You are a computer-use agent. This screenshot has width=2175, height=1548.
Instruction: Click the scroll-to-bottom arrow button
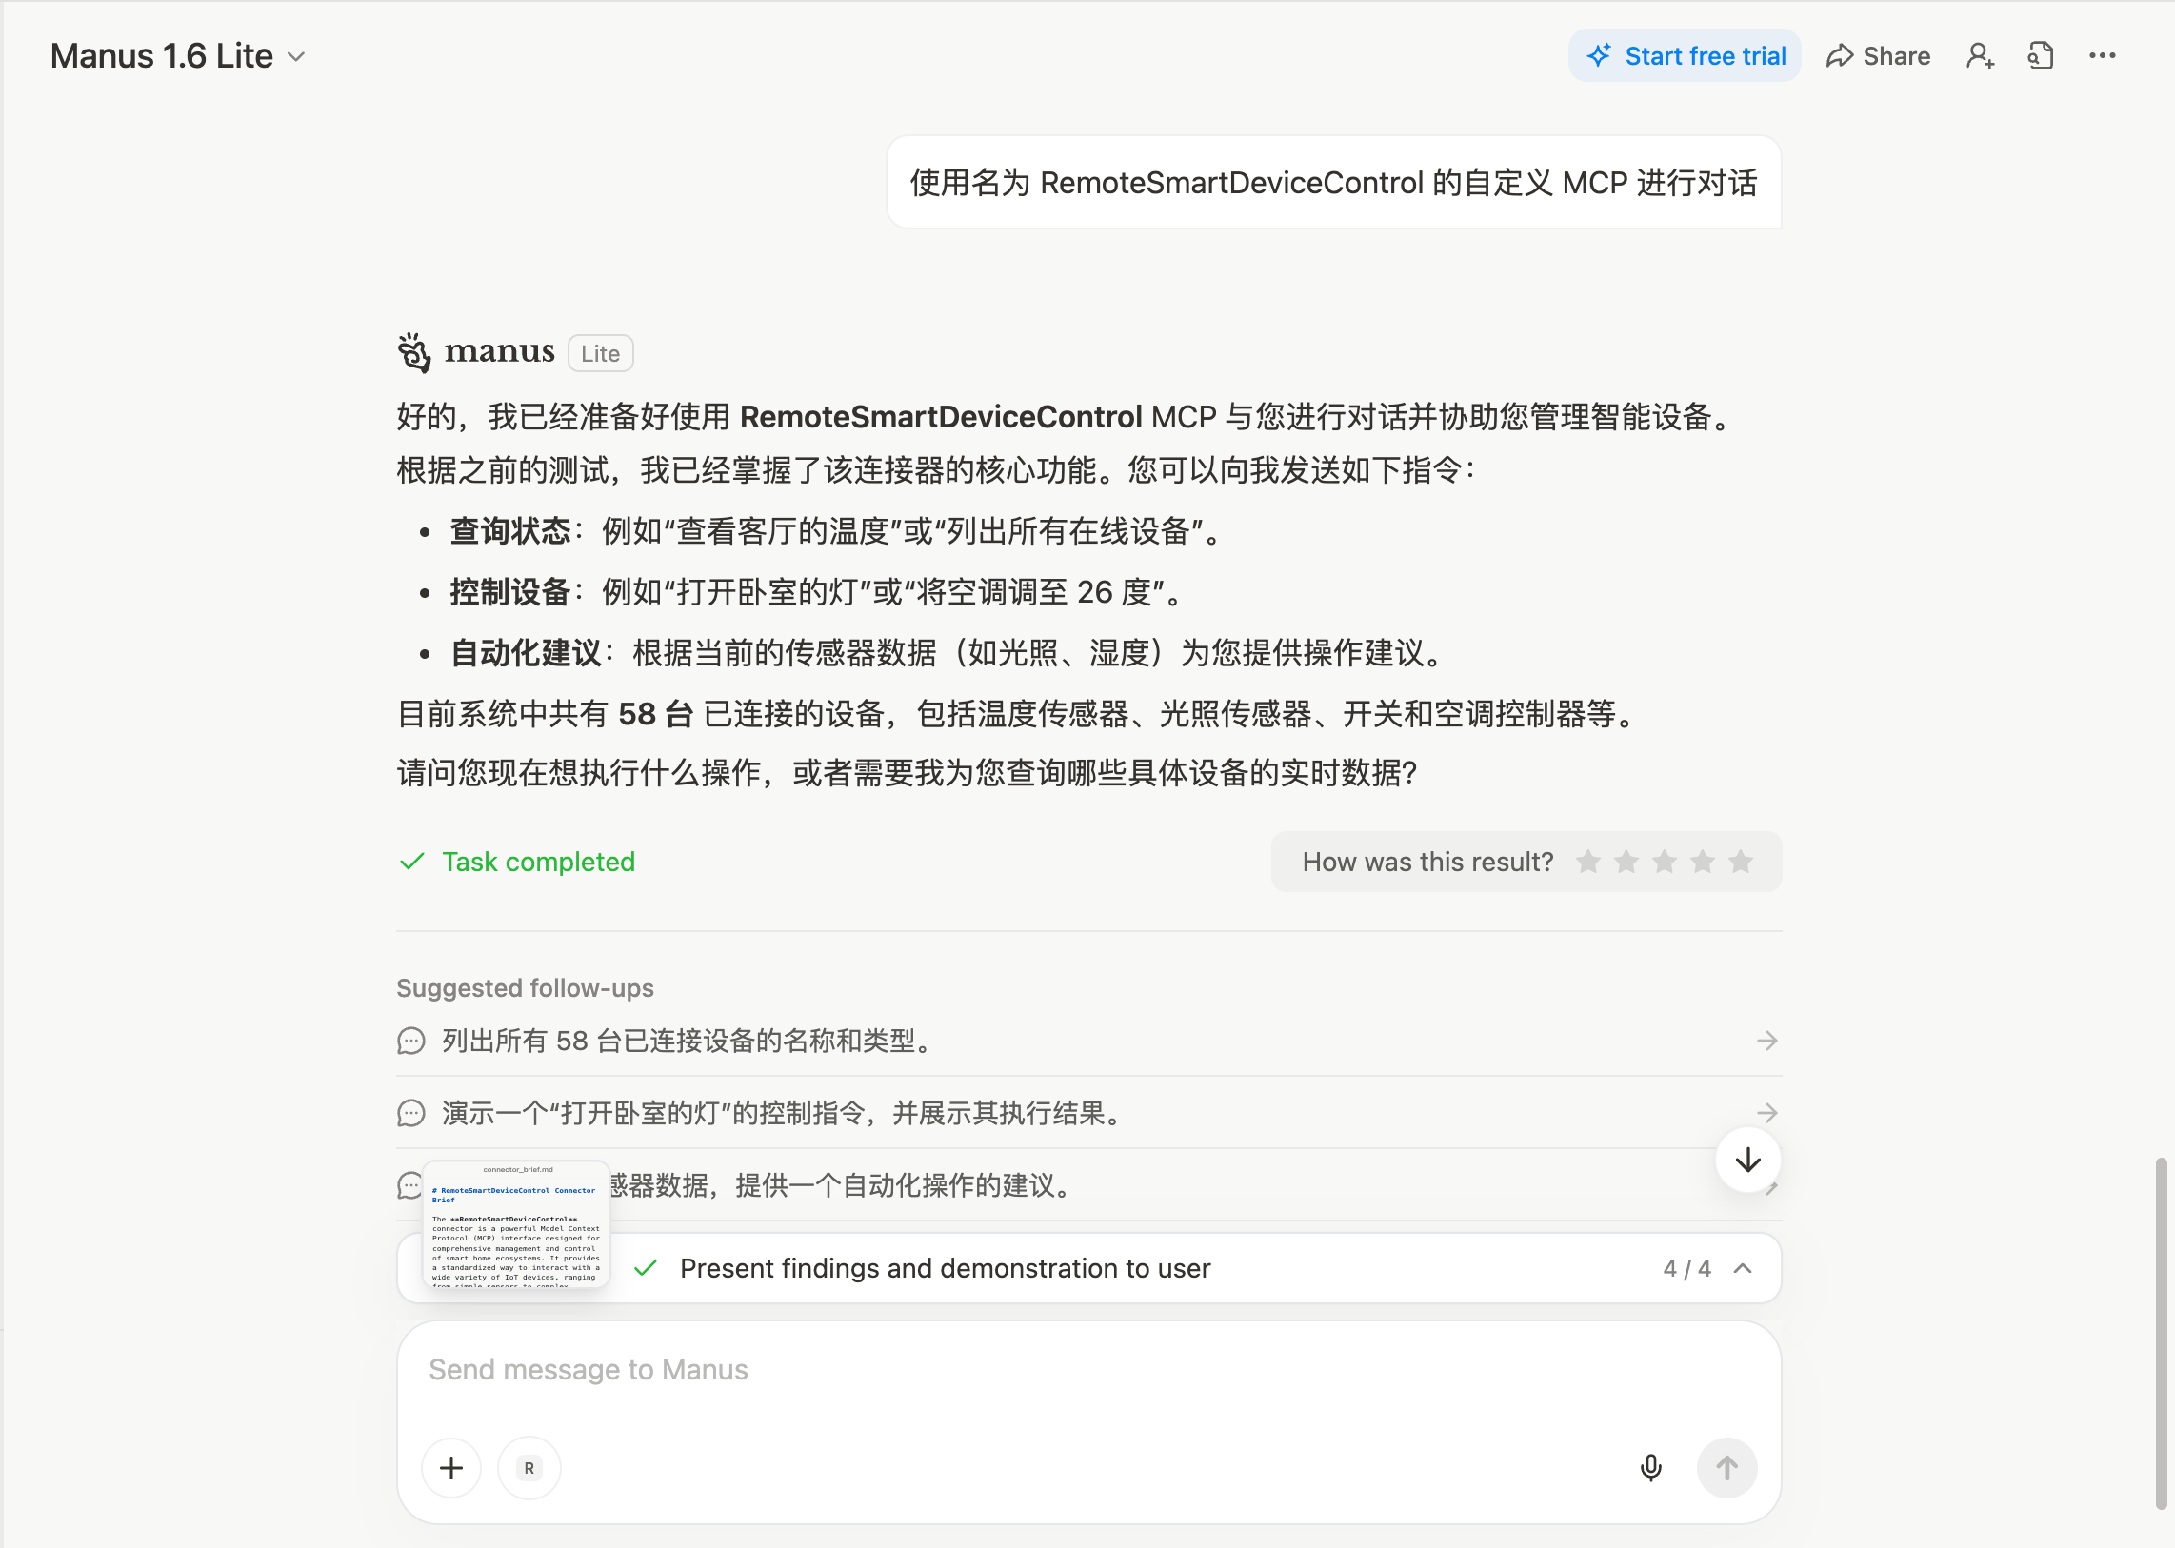click(1746, 1160)
